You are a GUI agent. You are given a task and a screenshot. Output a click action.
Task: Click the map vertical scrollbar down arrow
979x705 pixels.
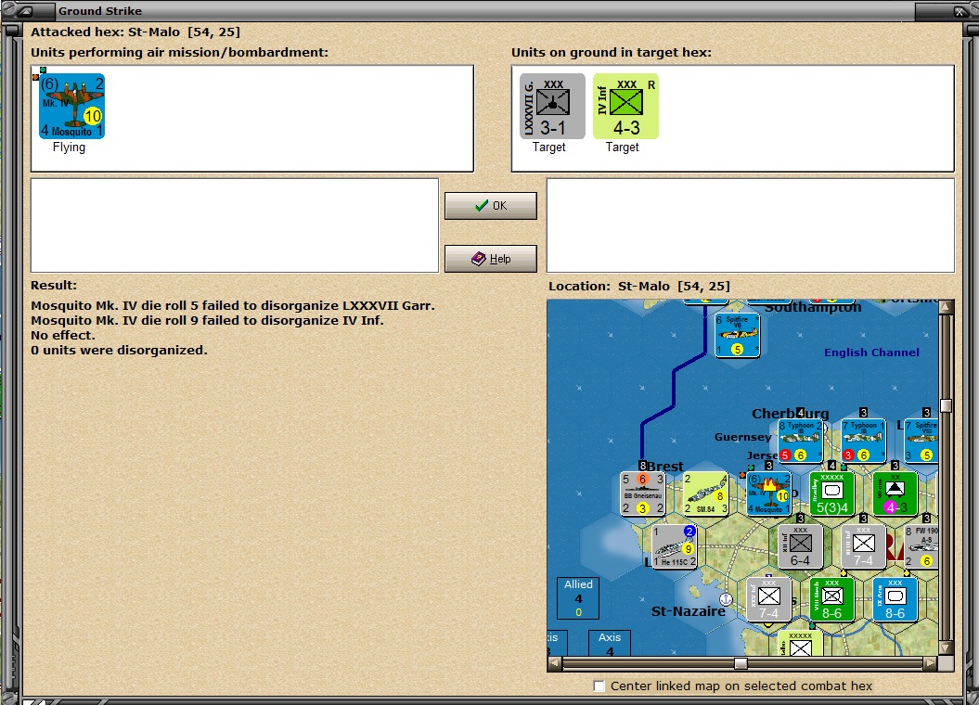(x=946, y=648)
